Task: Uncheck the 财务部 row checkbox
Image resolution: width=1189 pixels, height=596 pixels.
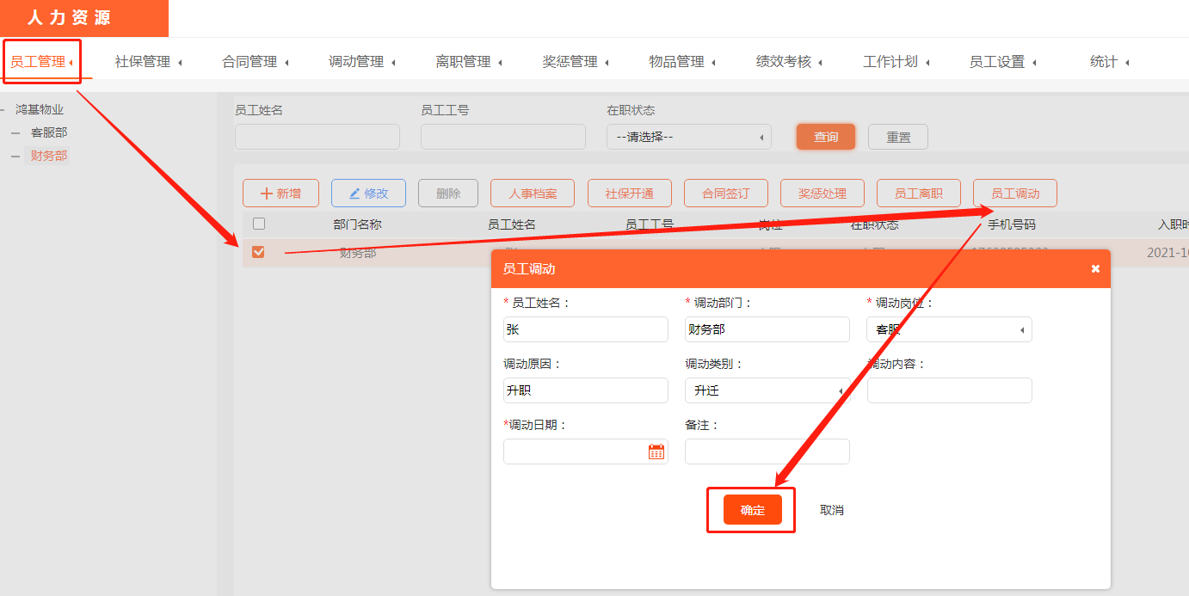Action: click(258, 252)
